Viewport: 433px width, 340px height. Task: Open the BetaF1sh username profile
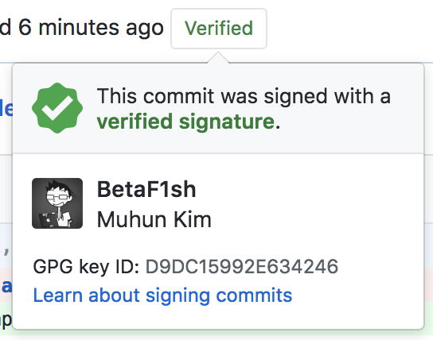146,190
